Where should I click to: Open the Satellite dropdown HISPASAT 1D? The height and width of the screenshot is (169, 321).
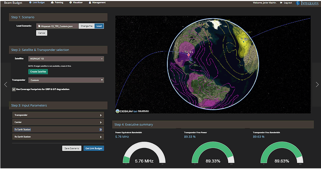tap(66, 59)
